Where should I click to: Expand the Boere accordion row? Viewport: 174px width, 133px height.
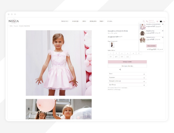coord(127,74)
